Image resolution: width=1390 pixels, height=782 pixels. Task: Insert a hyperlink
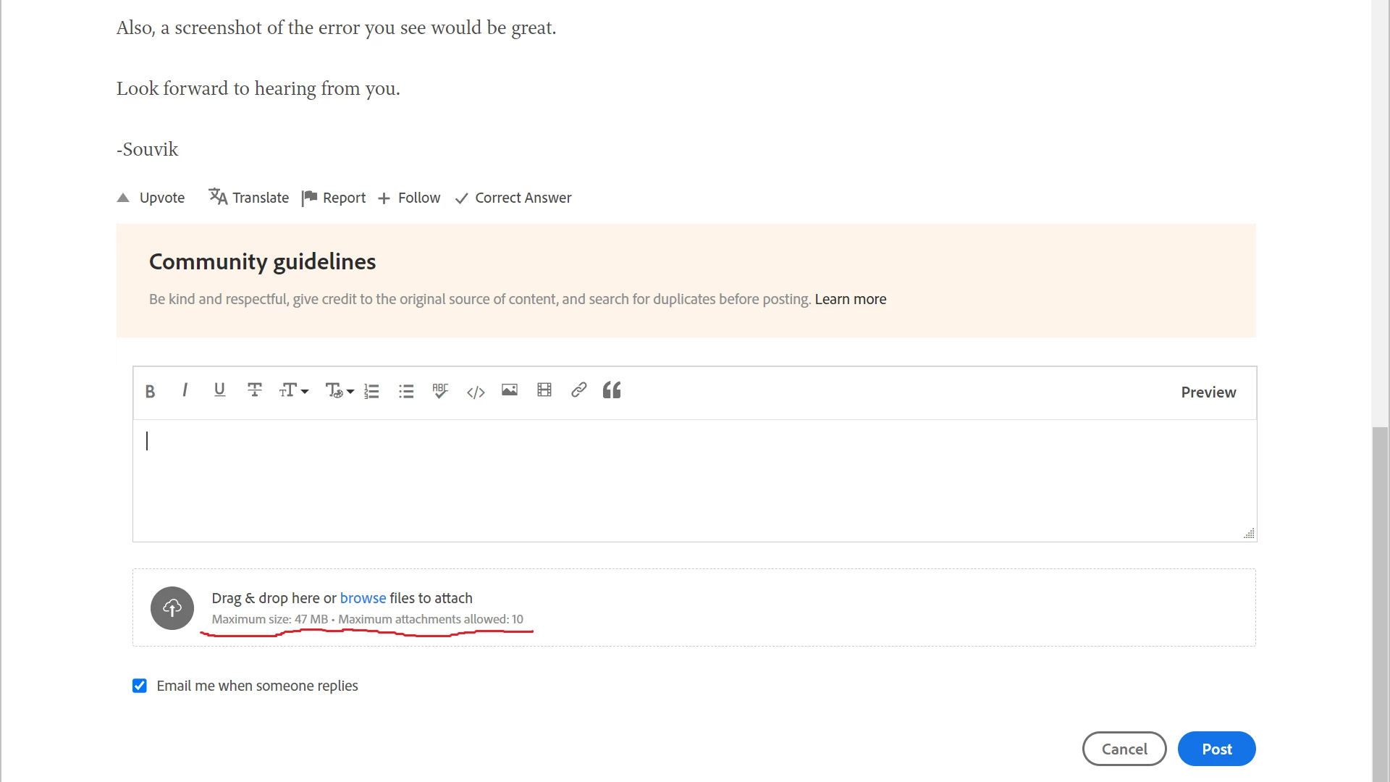pos(578,390)
